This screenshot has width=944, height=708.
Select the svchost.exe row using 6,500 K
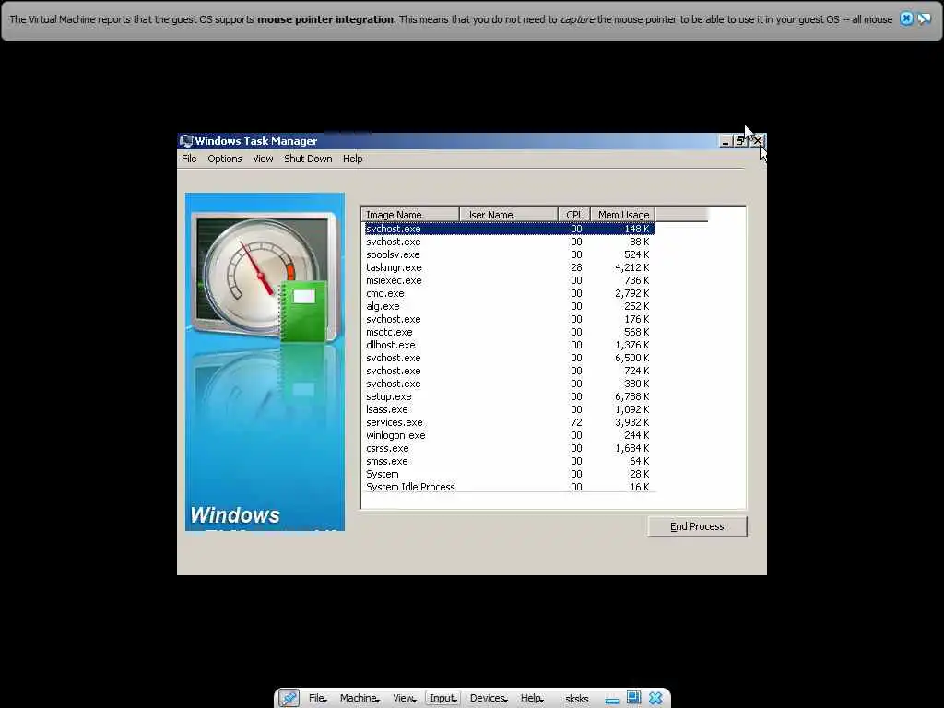(509, 358)
